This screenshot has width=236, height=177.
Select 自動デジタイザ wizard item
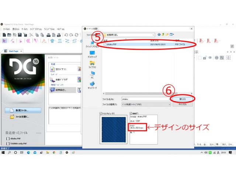click(59, 80)
